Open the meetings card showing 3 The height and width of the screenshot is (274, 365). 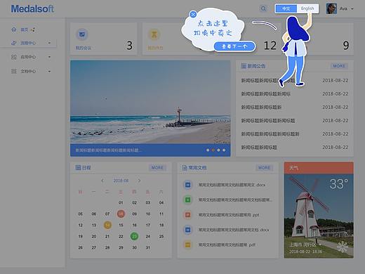(103, 39)
